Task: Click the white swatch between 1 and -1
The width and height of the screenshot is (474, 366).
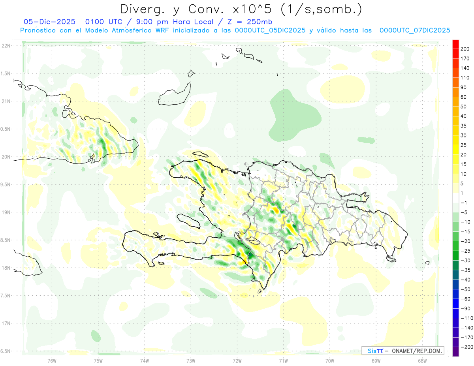Action: tap(455, 198)
